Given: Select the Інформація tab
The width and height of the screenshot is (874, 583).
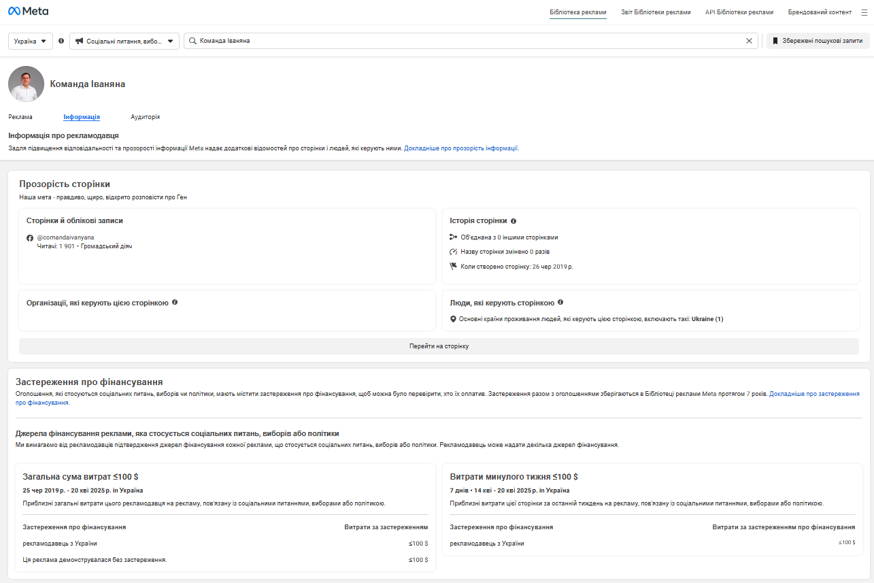Looking at the screenshot, I should (x=82, y=117).
